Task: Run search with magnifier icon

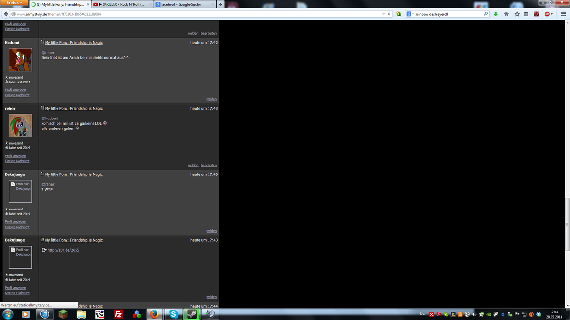Action: click(486, 14)
